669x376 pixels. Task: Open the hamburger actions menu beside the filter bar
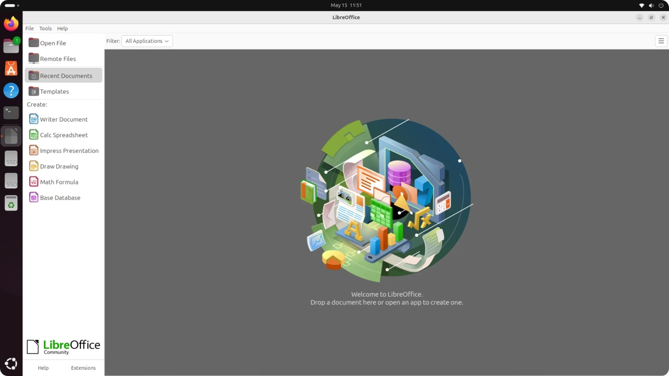click(x=661, y=41)
